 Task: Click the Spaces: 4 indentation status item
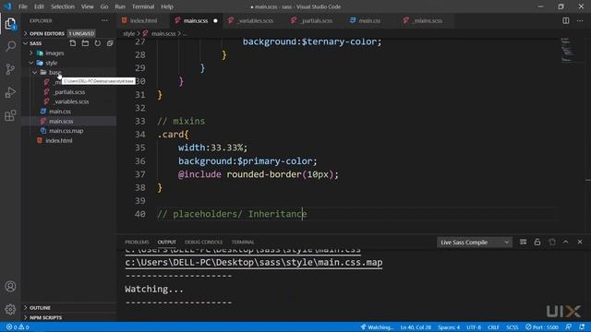(449, 327)
